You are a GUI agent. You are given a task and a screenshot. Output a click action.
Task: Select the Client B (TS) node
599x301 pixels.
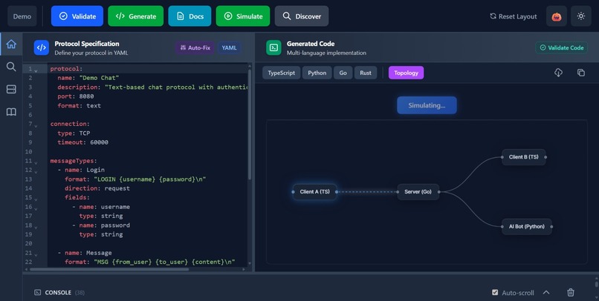pos(524,157)
